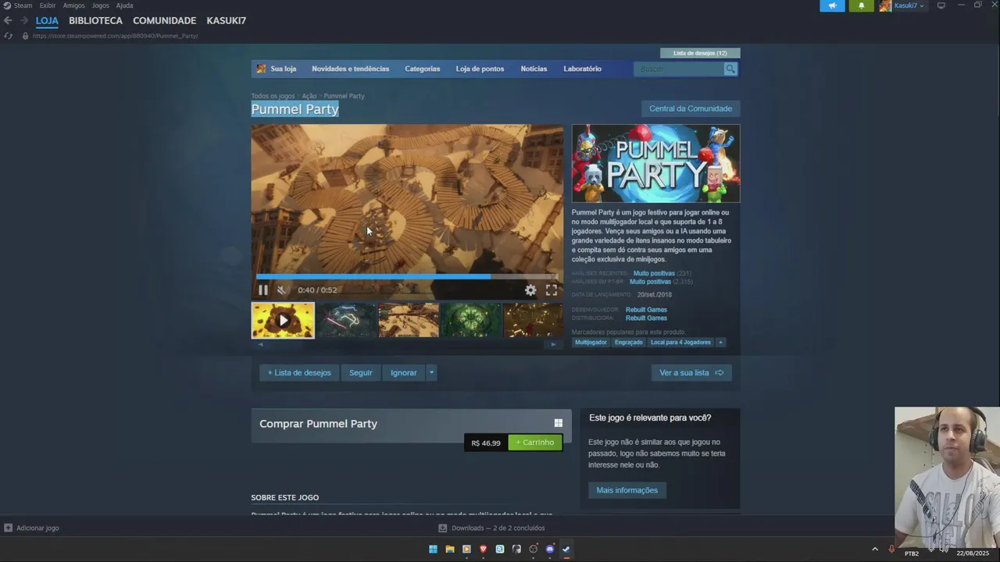Click the Seguir button
This screenshot has height=562, width=1000.
(361, 372)
